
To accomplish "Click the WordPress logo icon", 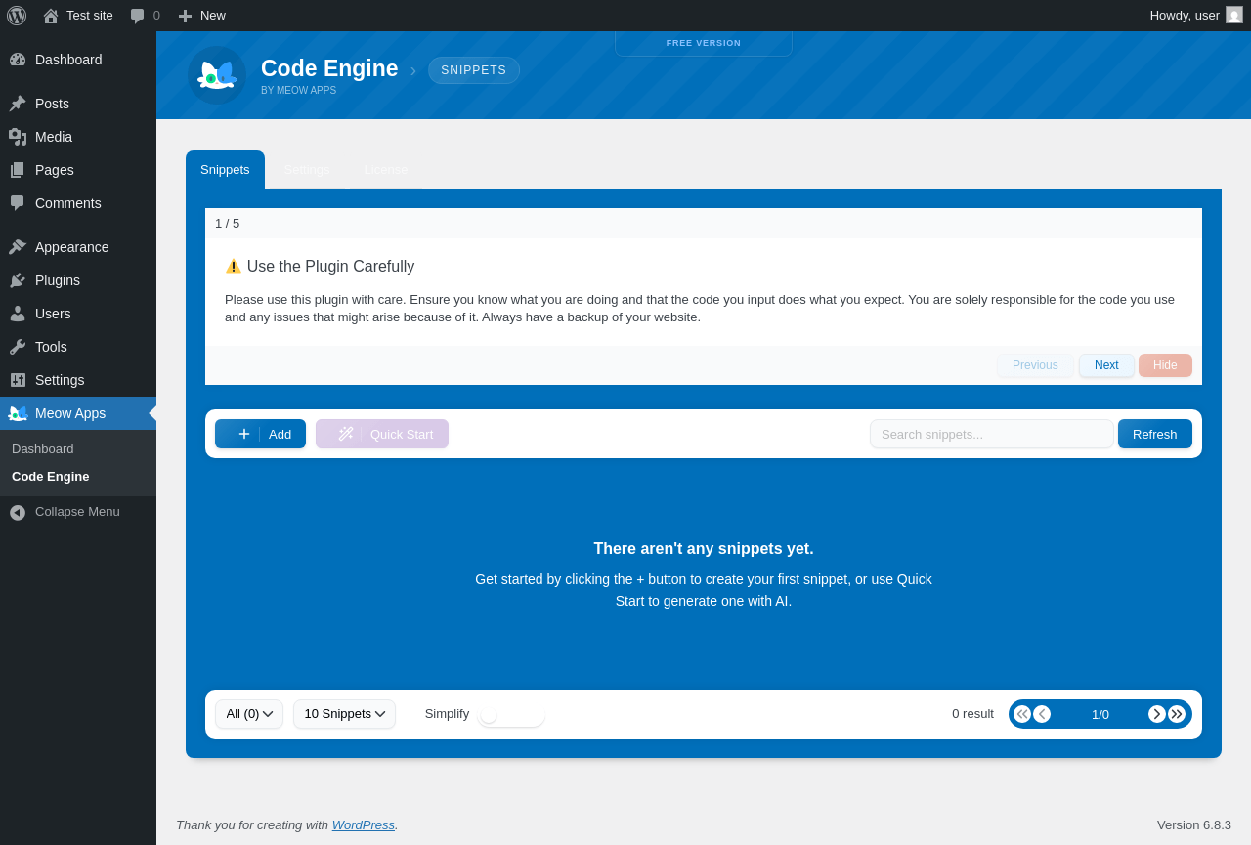I will pyautogui.click(x=17, y=16).
